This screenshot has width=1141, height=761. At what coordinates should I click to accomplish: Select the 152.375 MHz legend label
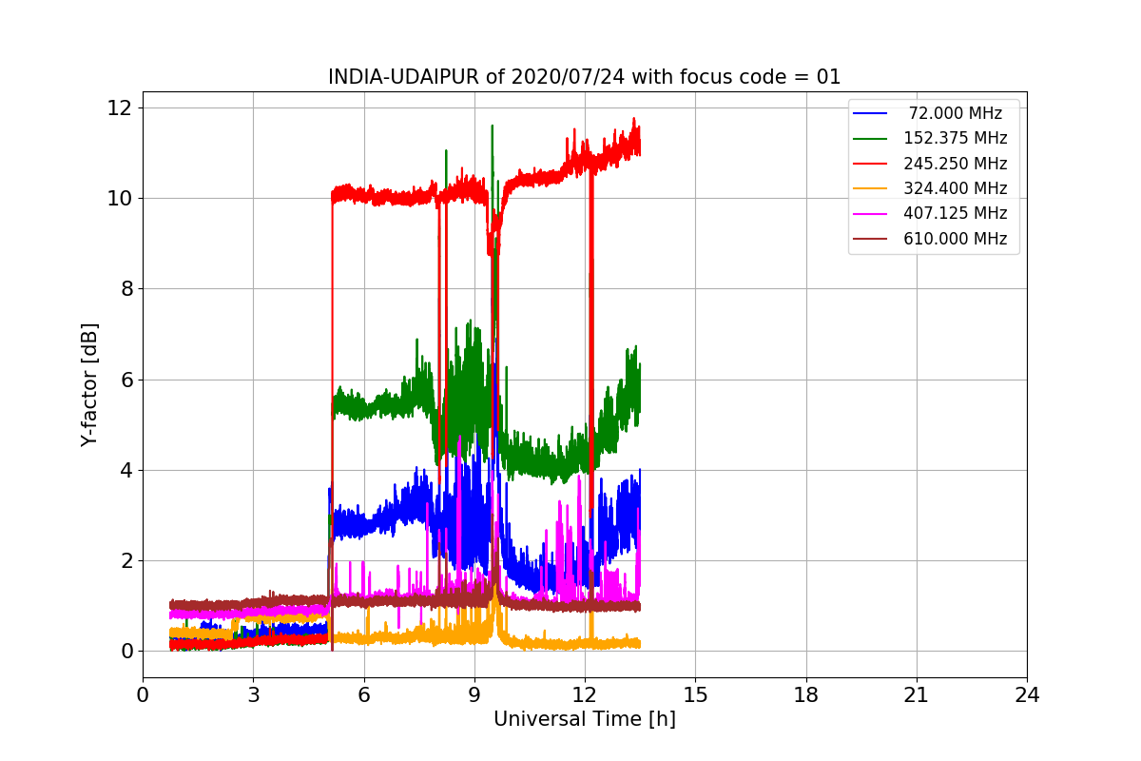point(956,139)
